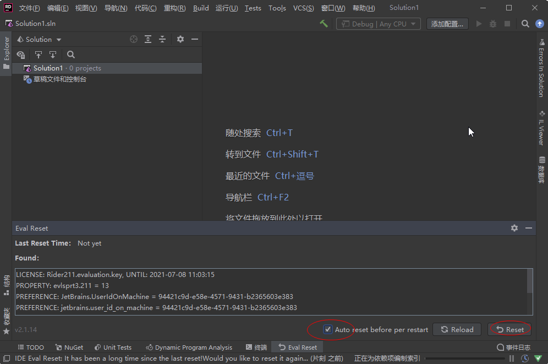The width and height of the screenshot is (548, 364).
Task: Click the Run play icon in toolbar
Action: [x=479, y=24]
